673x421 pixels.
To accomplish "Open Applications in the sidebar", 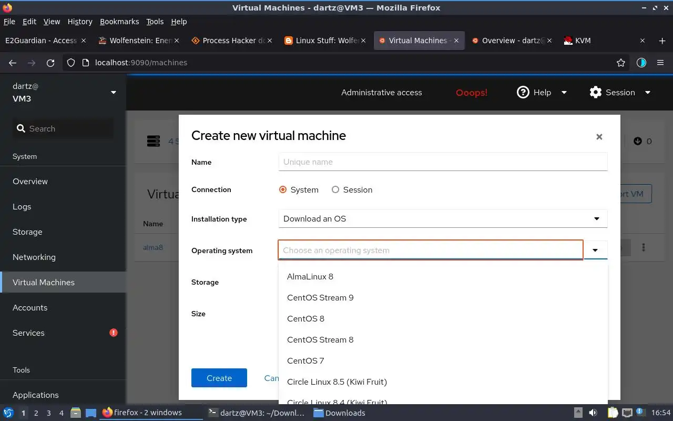I will click(x=63, y=395).
